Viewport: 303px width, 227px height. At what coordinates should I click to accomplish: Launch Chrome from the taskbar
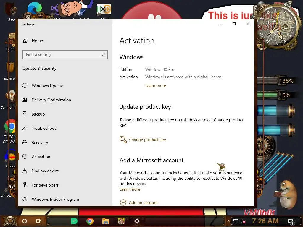(90, 221)
